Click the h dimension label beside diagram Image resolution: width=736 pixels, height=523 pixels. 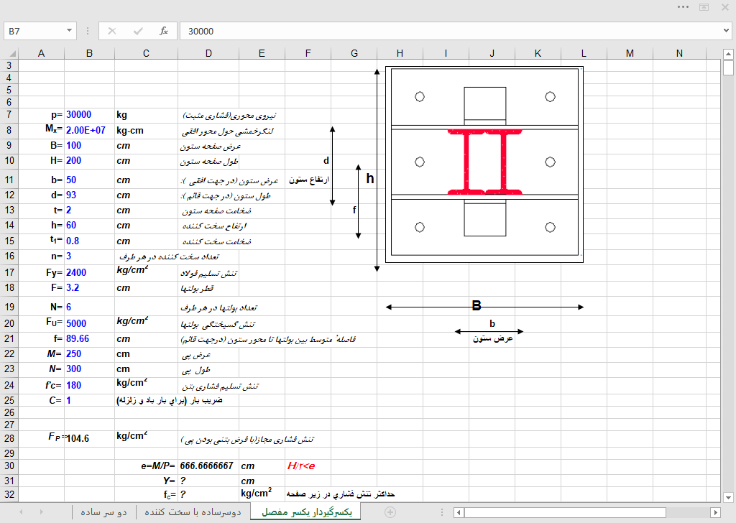(370, 178)
